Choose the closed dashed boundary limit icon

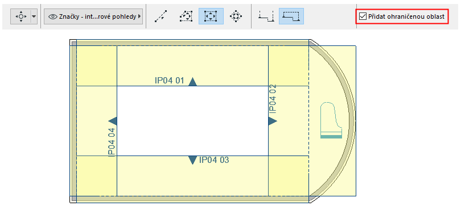291,16
